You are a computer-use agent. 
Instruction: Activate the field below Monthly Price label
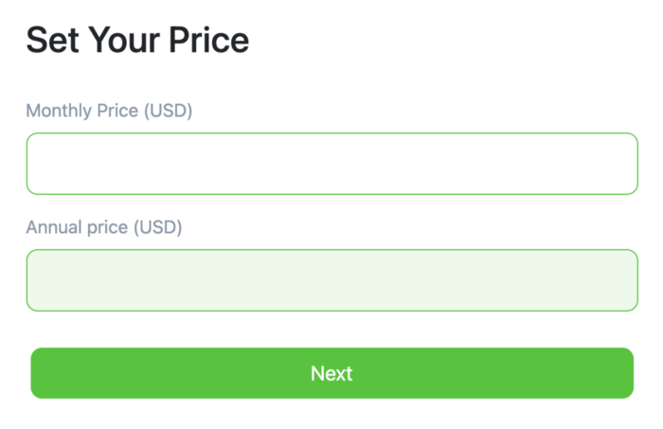pos(331,164)
